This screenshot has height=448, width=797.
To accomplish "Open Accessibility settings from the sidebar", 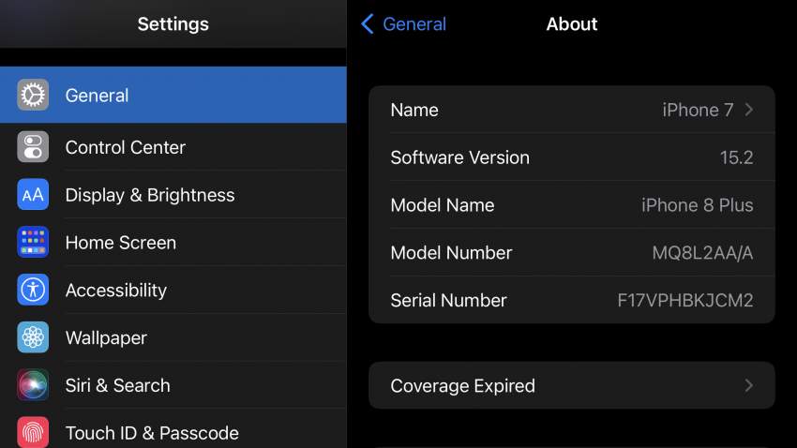I will [x=116, y=291].
